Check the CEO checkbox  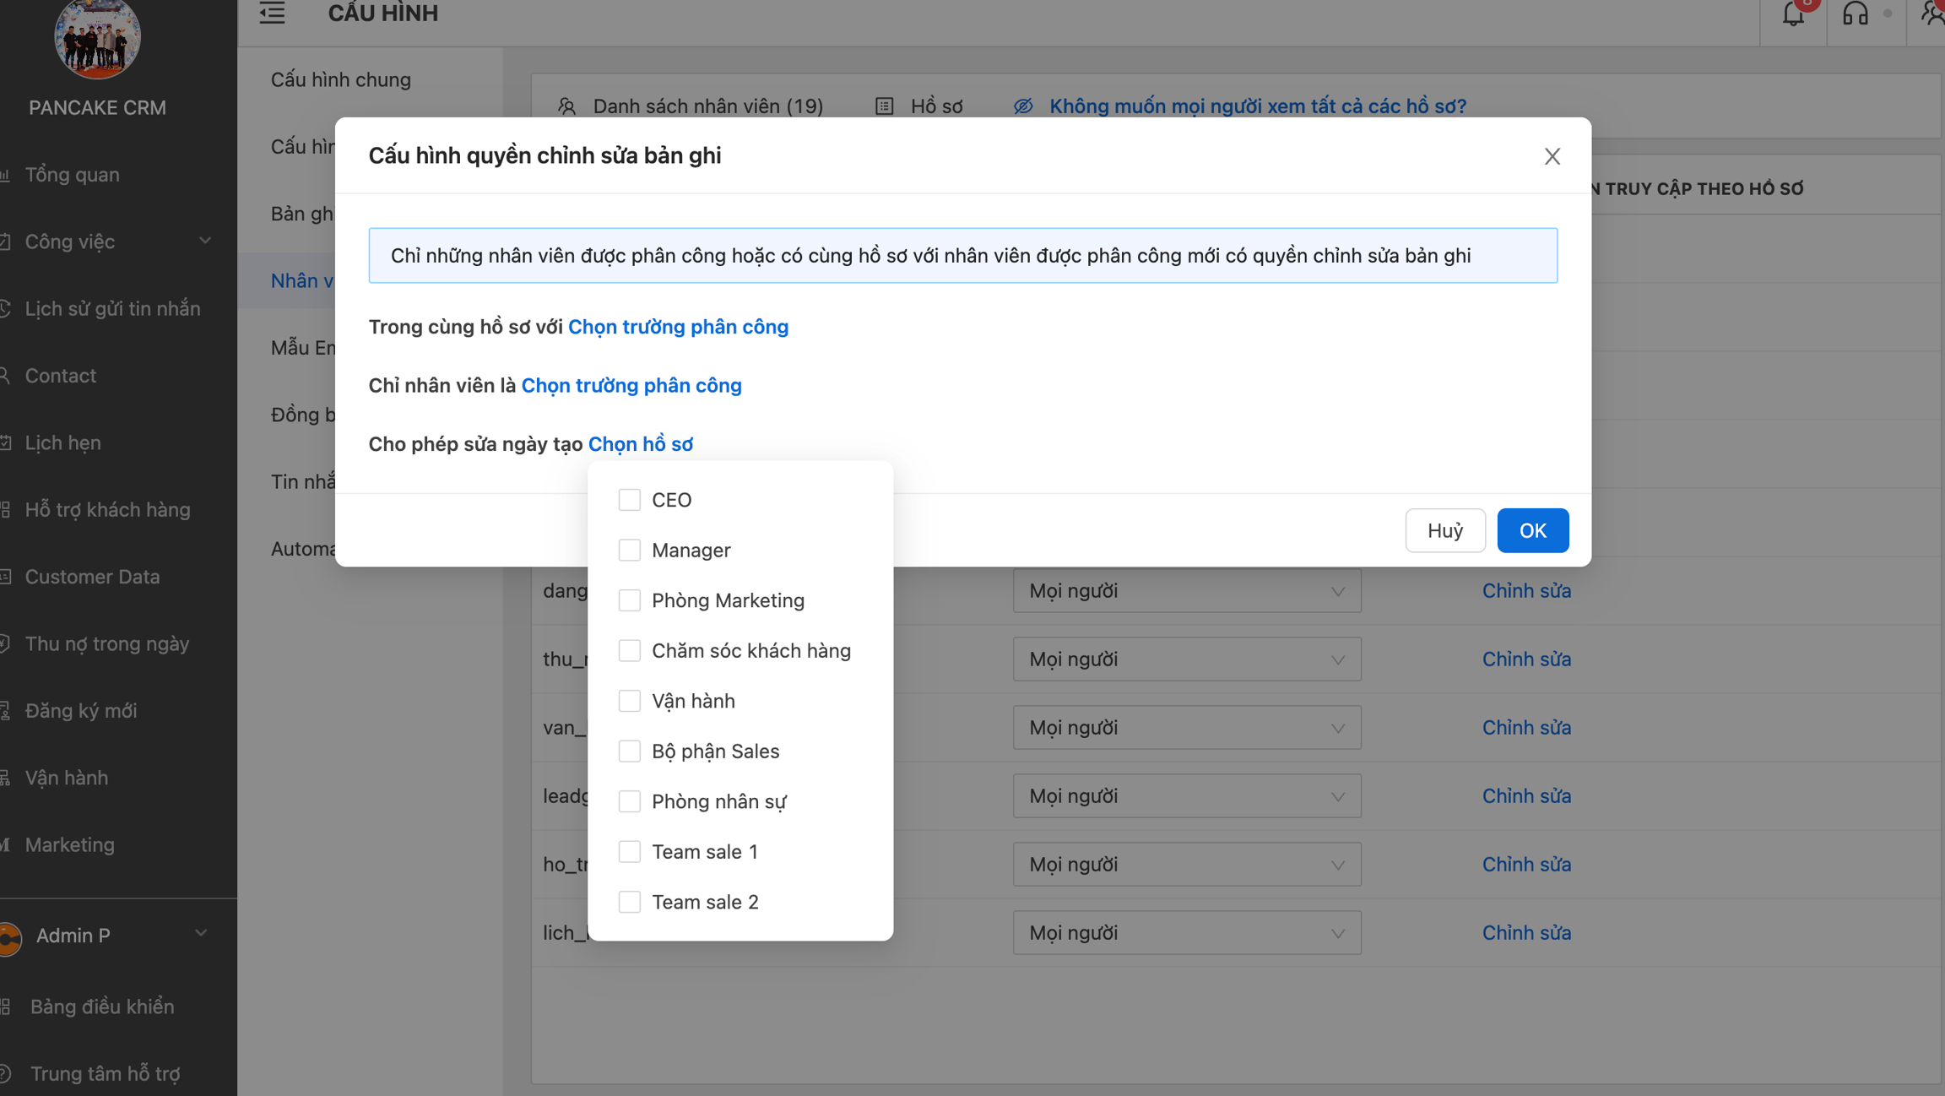click(x=629, y=500)
